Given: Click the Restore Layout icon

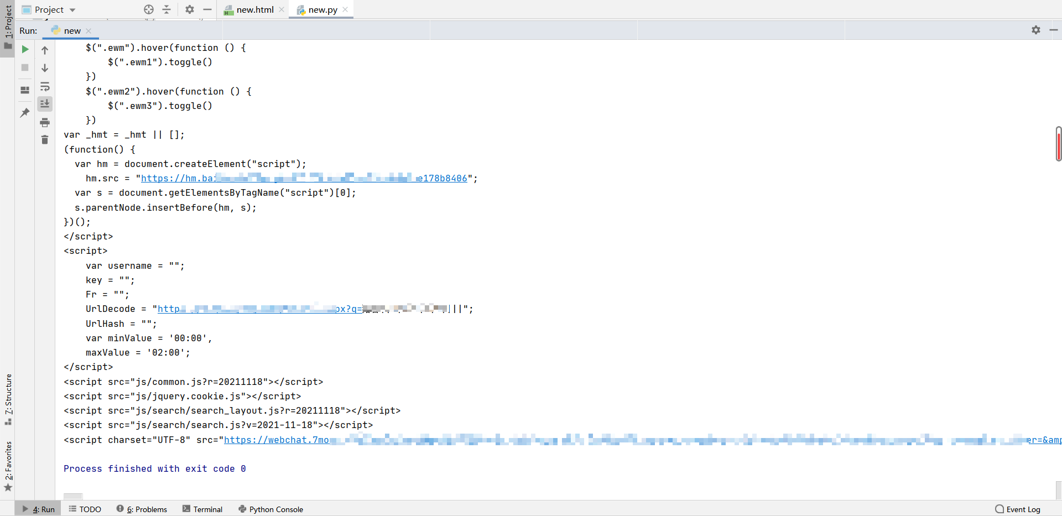Looking at the screenshot, I should point(25,90).
